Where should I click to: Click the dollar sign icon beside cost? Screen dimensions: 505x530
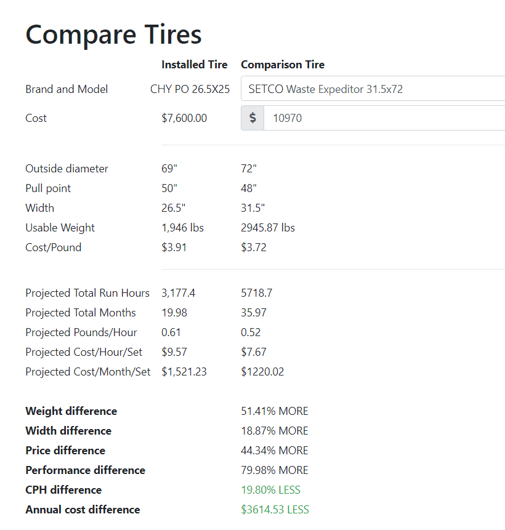point(252,118)
